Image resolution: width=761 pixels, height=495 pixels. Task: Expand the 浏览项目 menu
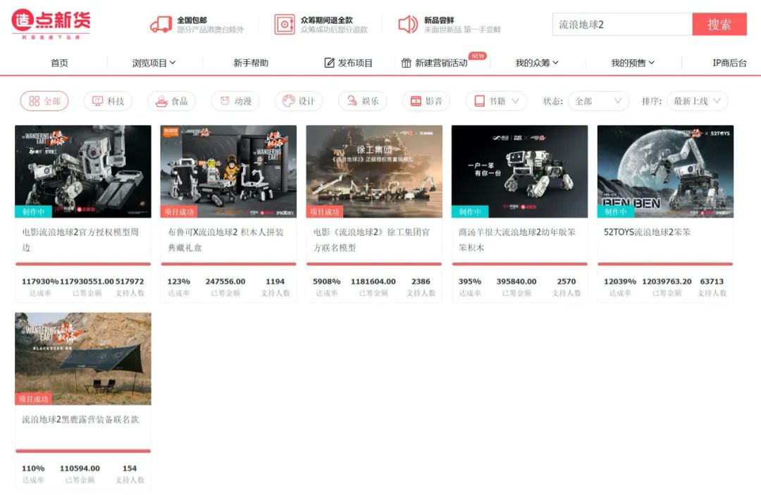pyautogui.click(x=154, y=63)
